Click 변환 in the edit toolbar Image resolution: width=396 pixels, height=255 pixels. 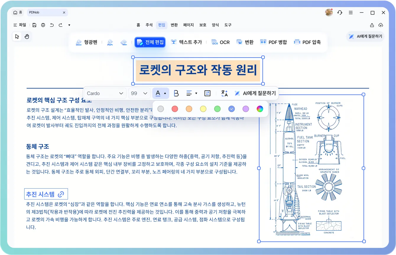click(245, 42)
